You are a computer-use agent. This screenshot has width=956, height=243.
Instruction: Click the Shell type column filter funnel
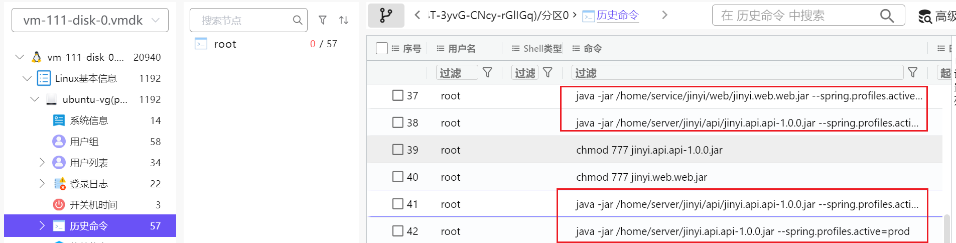click(x=548, y=73)
